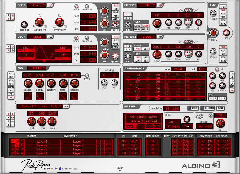This screenshot has width=240, height=174.
Task: Disable Filter 1 power button
Action: click(160, 5)
